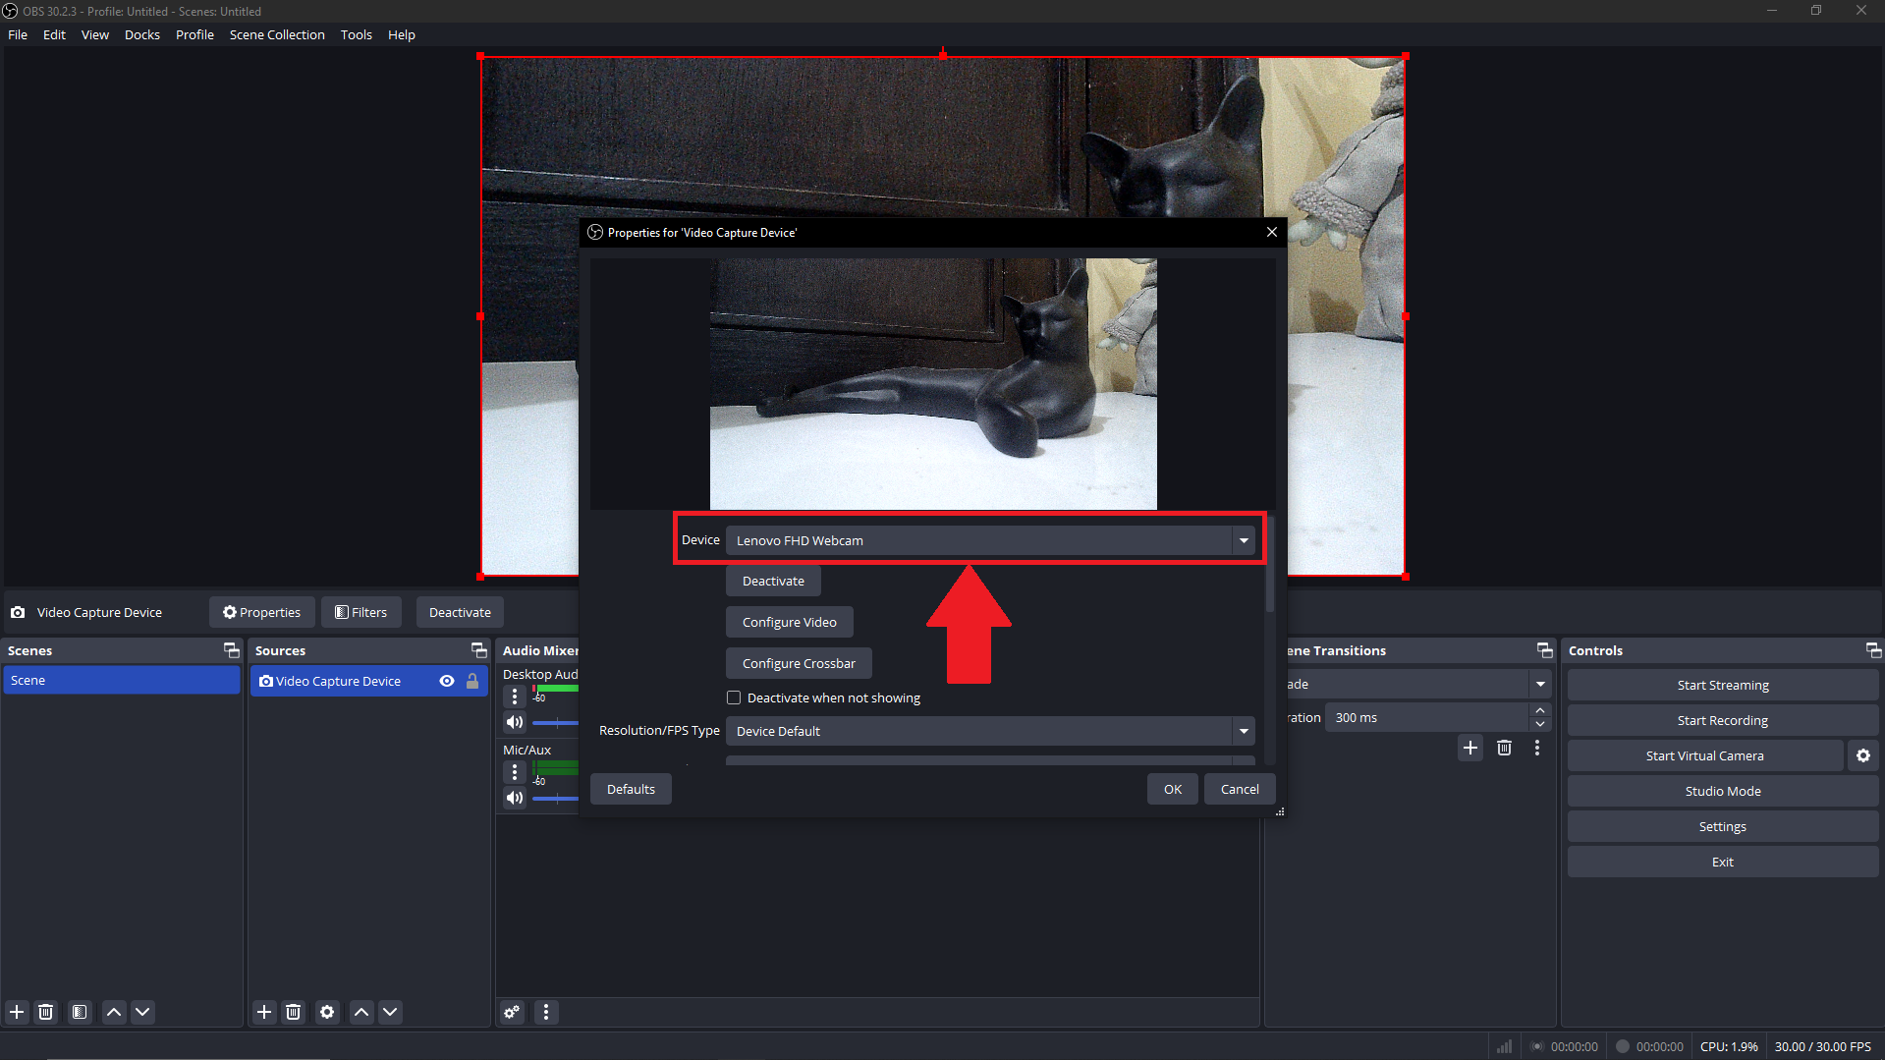
Task: Add a new scene with the plus icon
Action: coord(16,1012)
